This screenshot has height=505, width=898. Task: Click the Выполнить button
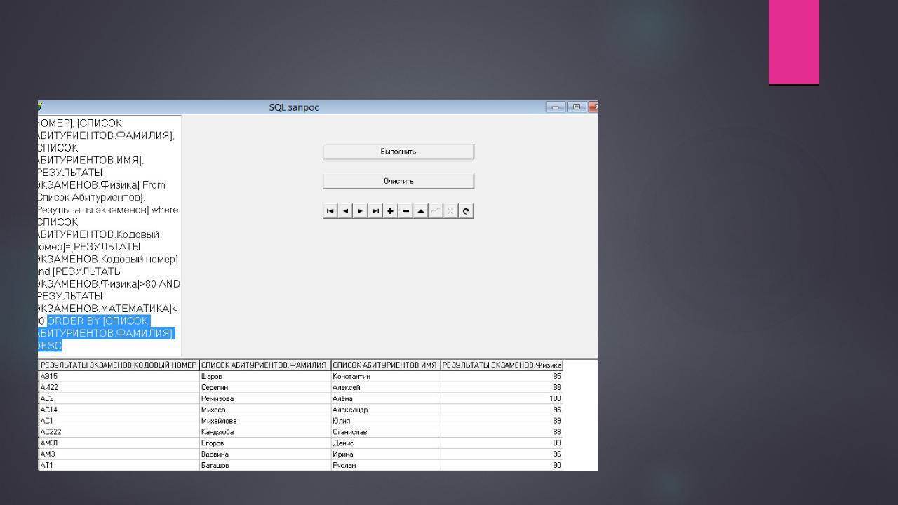pos(398,151)
